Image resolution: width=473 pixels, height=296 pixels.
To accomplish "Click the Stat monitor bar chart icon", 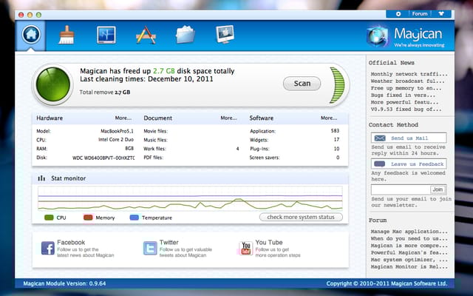I will pos(41,178).
